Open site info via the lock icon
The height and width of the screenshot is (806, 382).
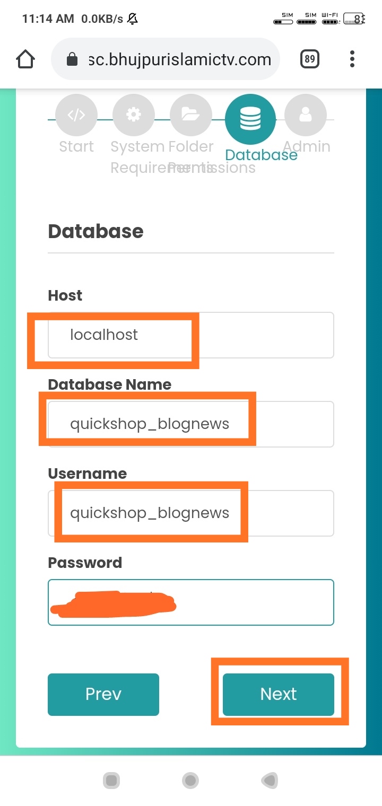tap(72, 60)
